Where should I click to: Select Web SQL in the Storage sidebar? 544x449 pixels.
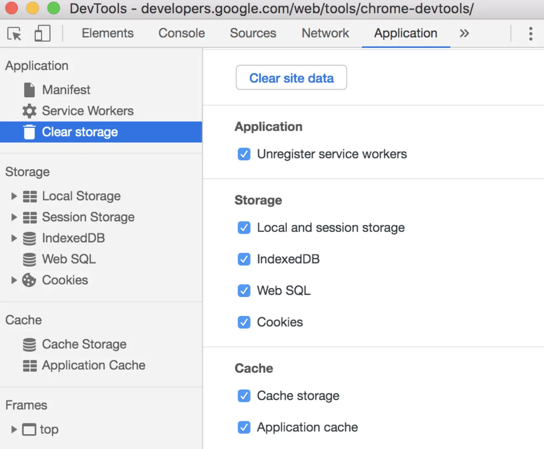pos(69,259)
